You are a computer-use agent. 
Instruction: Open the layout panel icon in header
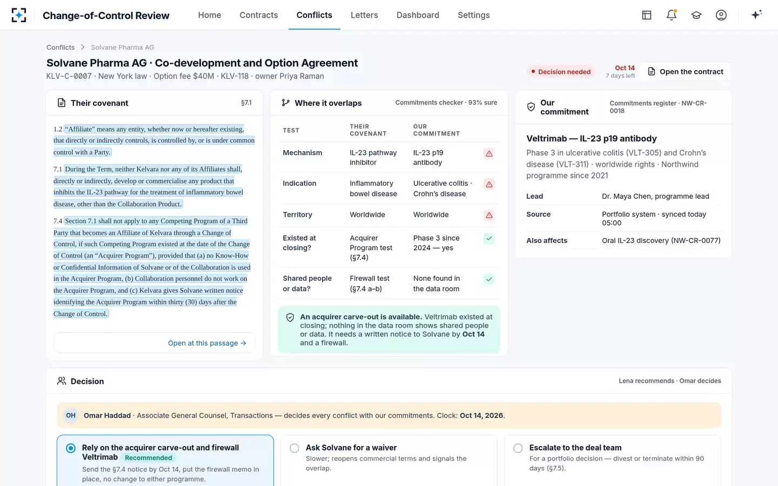[647, 15]
